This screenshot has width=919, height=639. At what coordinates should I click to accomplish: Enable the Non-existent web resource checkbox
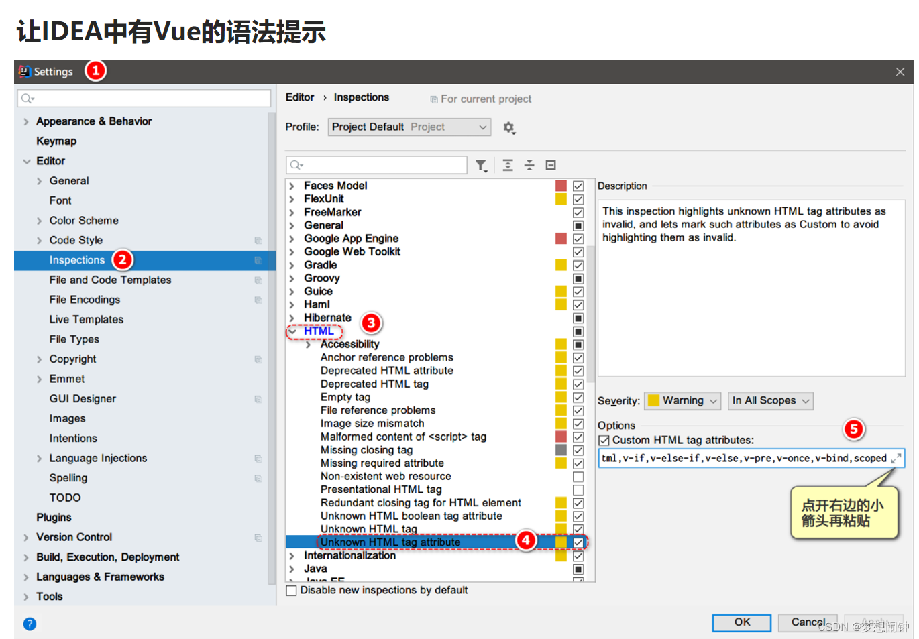[x=578, y=477]
